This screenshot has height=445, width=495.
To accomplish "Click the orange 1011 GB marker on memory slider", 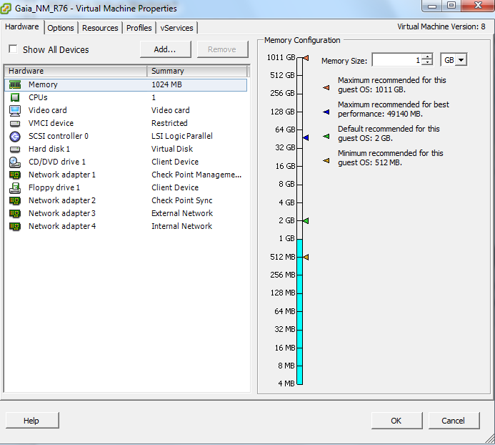I will [306, 58].
